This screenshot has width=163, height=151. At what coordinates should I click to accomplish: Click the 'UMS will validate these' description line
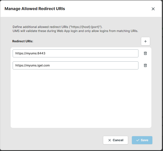(75, 31)
